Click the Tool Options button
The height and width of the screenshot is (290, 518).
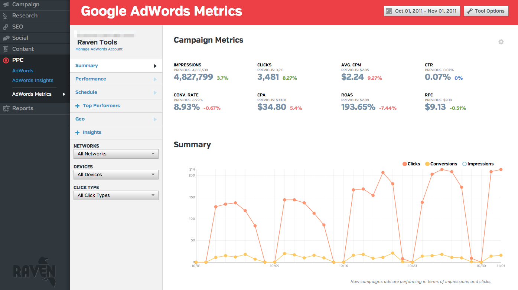click(486, 11)
